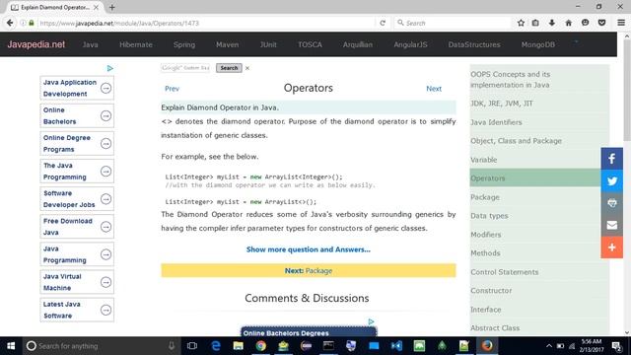The height and width of the screenshot is (355, 631).
Task: Clear the Google custom search box
Action: pos(247,68)
